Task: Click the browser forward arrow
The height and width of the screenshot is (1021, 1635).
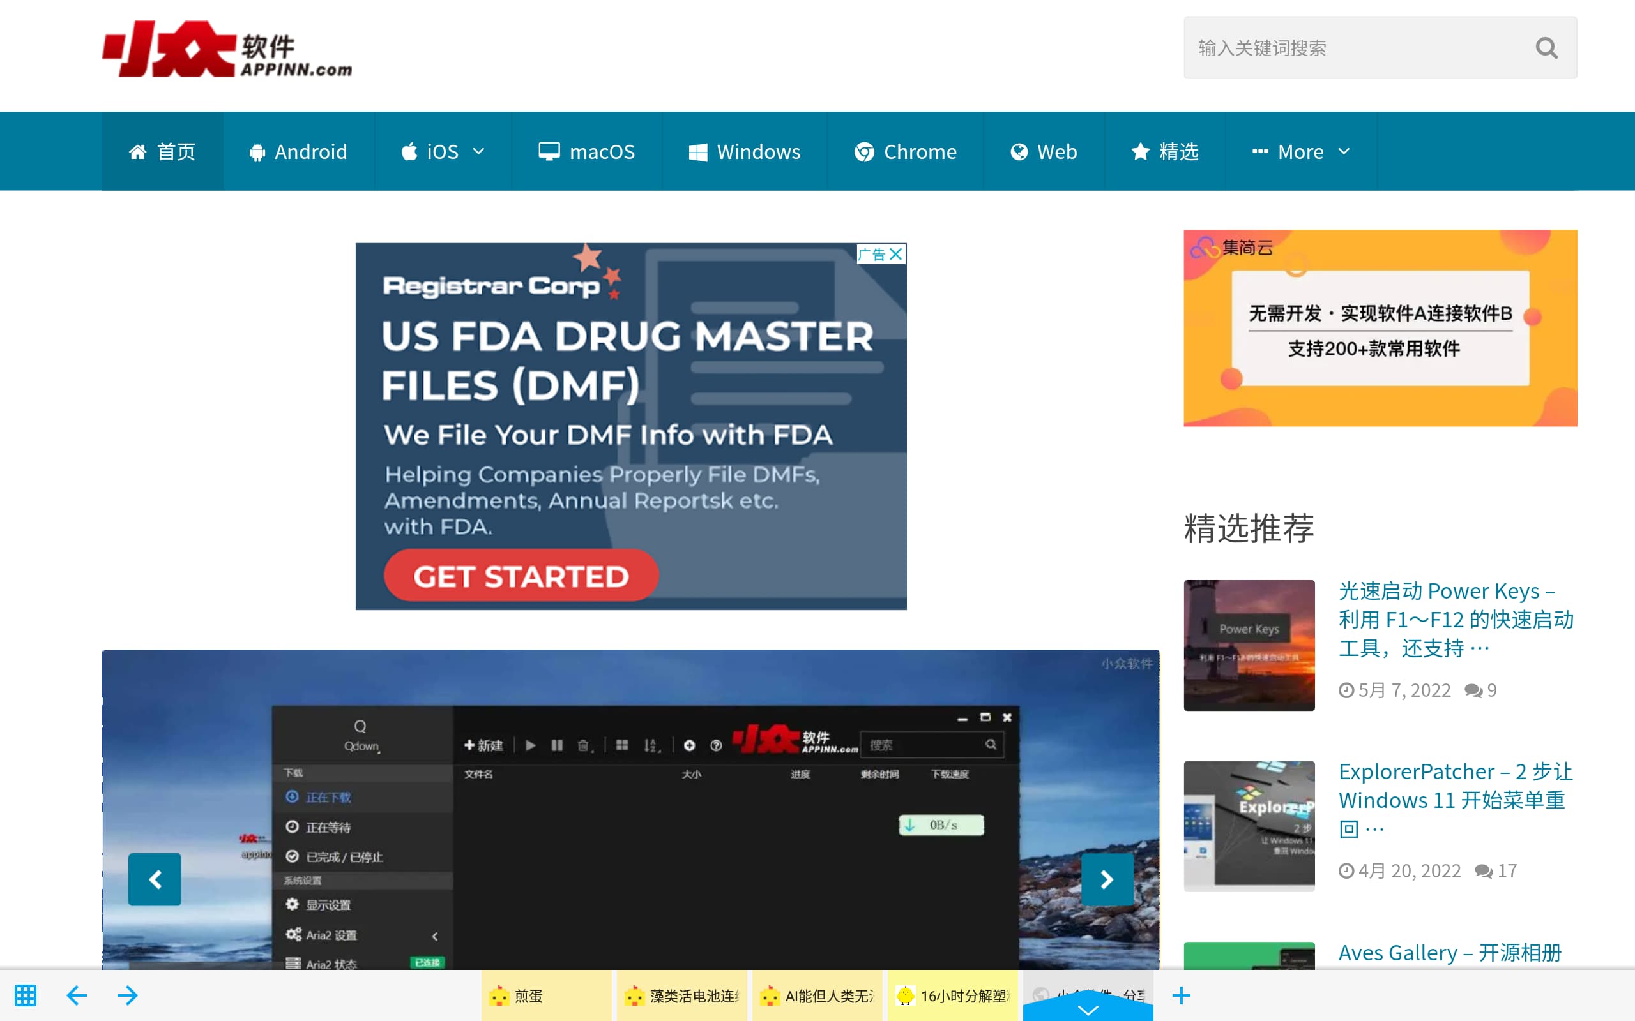Action: pos(127,995)
